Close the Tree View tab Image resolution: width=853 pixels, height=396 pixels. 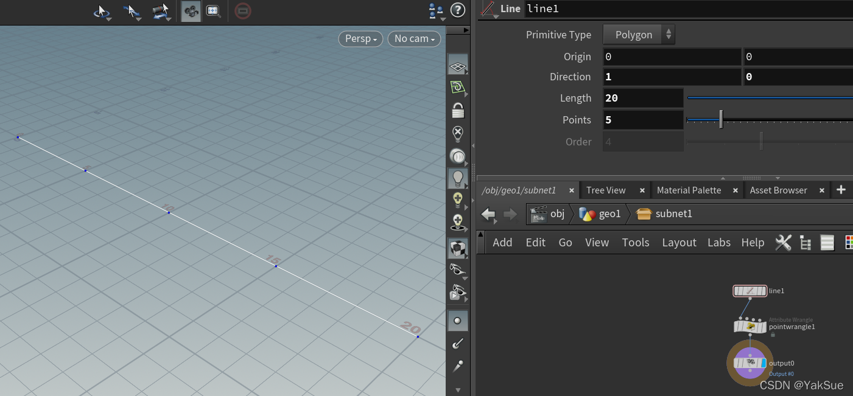click(642, 190)
